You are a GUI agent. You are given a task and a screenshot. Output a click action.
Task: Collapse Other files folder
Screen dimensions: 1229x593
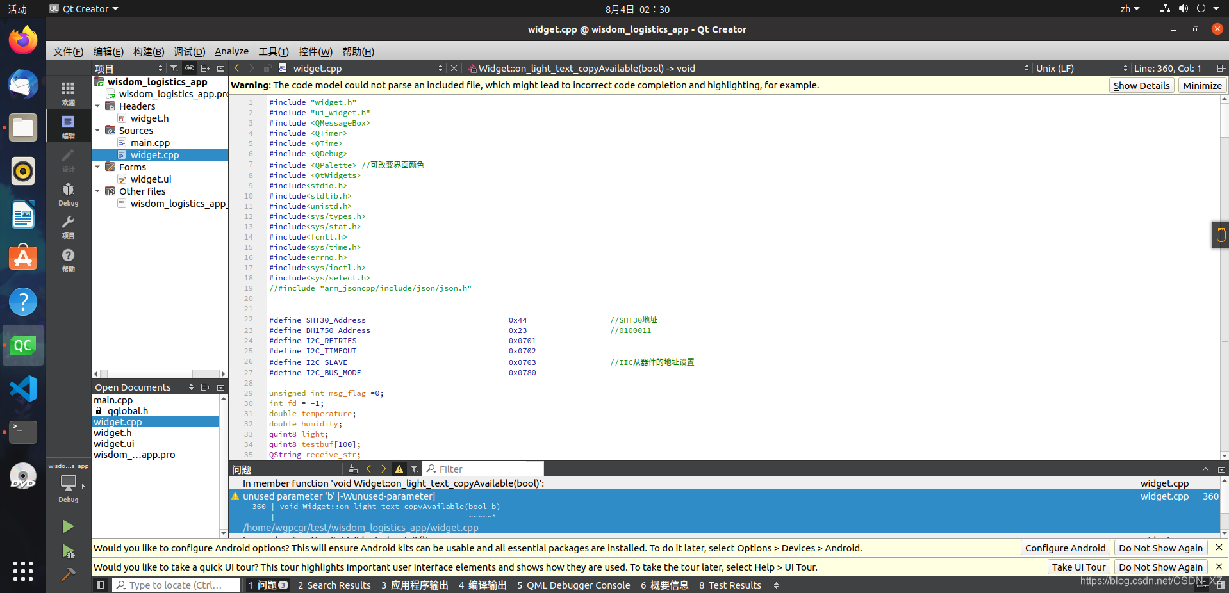[x=97, y=191]
